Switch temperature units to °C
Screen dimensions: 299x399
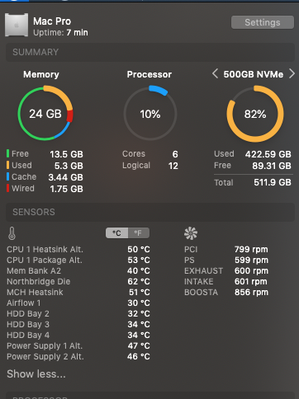point(116,233)
